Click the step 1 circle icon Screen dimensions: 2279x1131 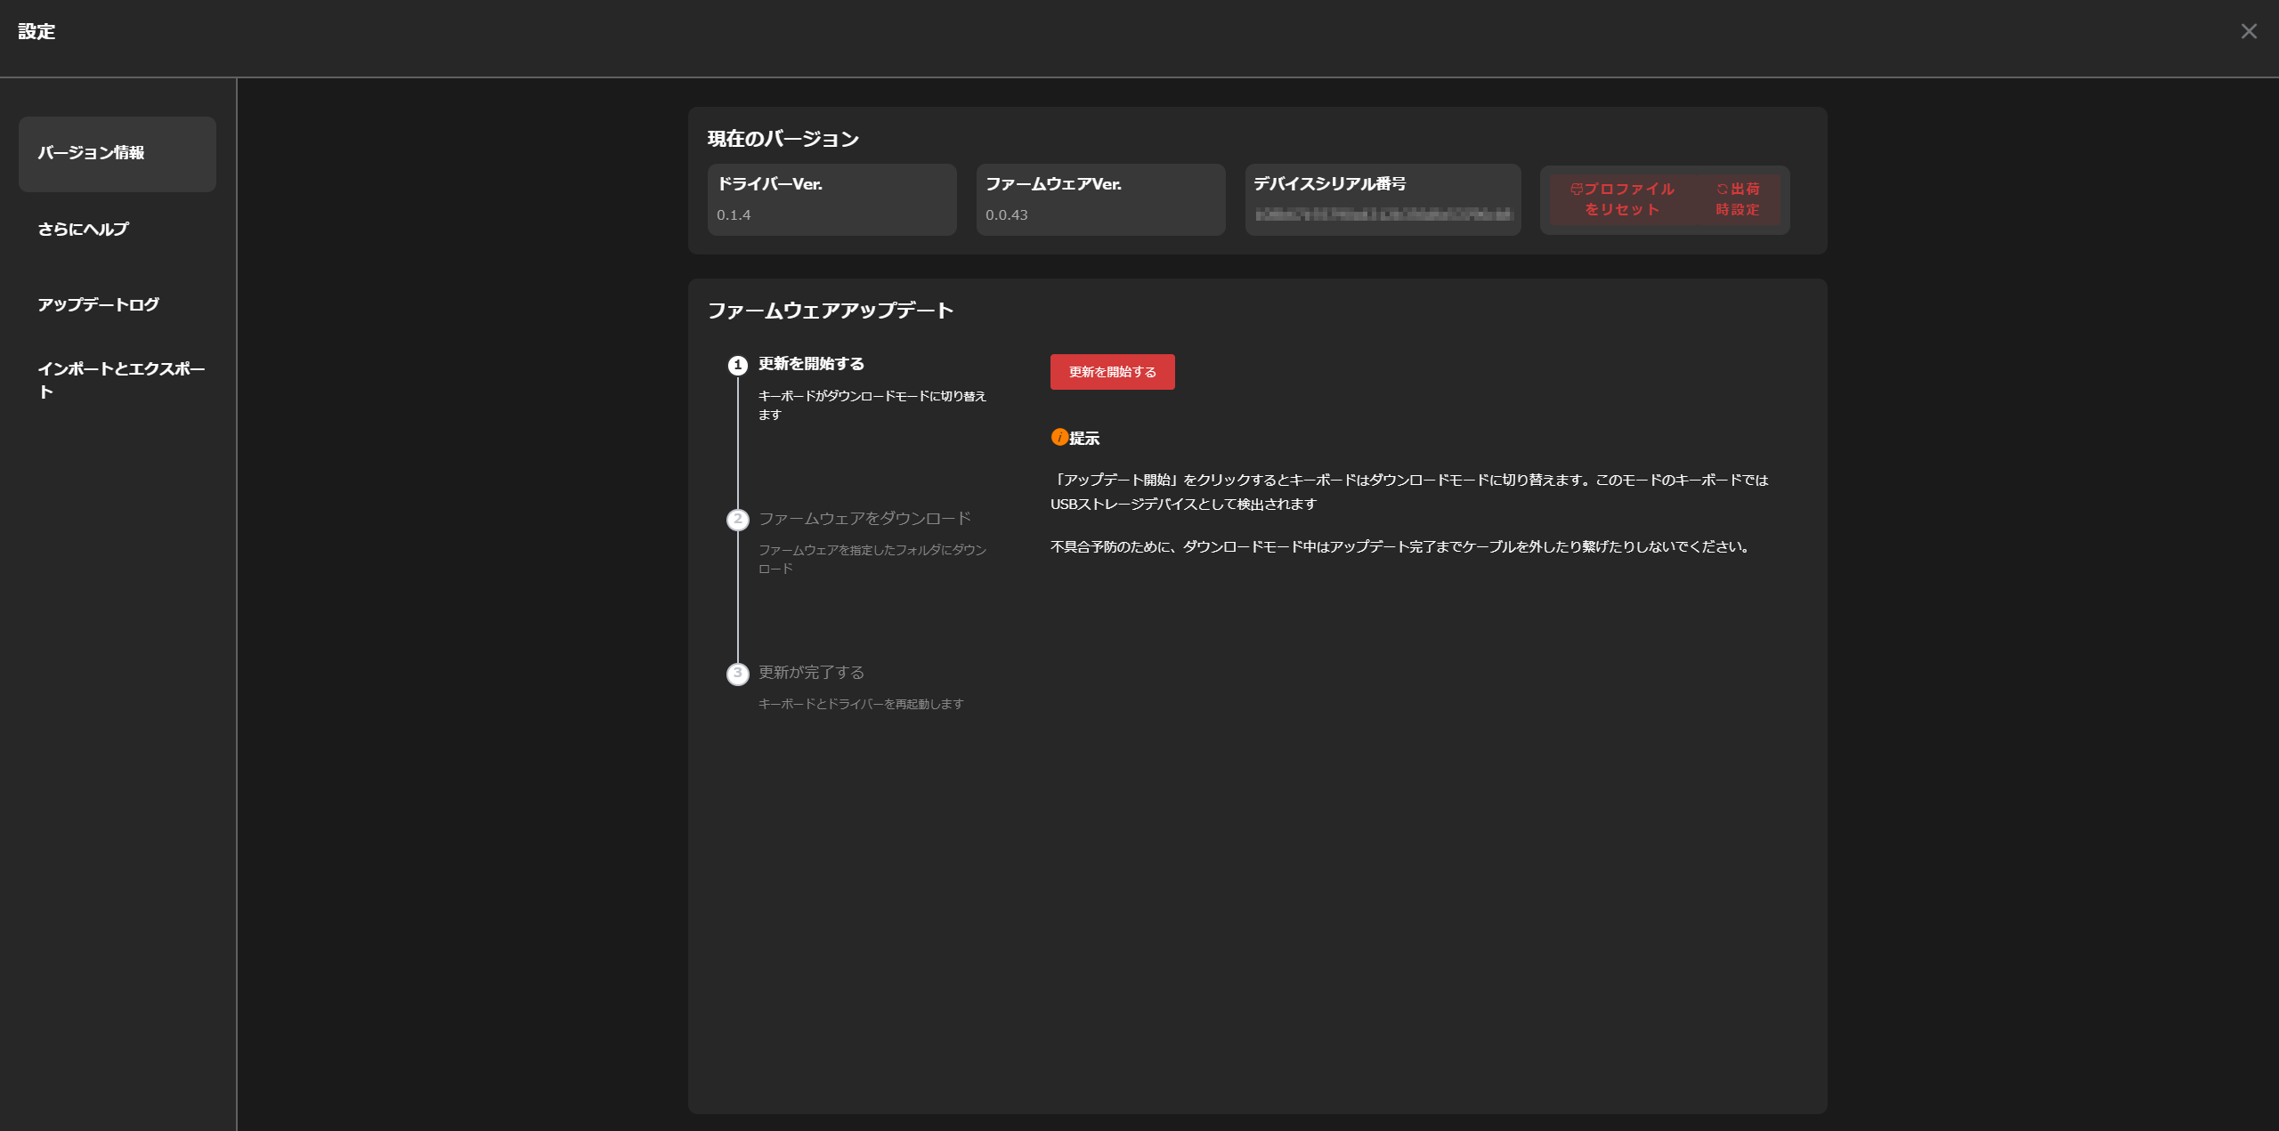[737, 365]
